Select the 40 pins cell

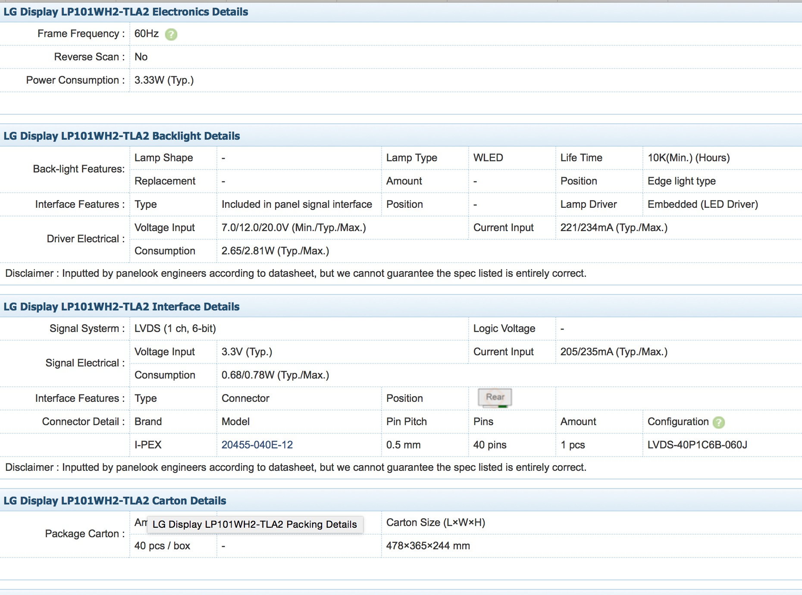click(x=490, y=445)
